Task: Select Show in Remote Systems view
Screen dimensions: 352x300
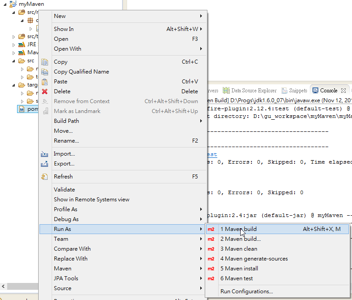Action: (x=123, y=200)
